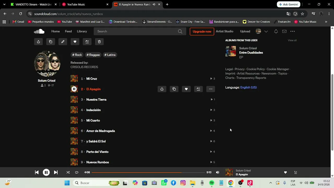The height and width of the screenshot is (188, 334).
Task: Open the Entre Dualidades album cover
Action: (231, 51)
